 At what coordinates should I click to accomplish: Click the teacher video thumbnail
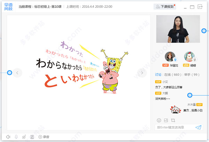click(178, 31)
